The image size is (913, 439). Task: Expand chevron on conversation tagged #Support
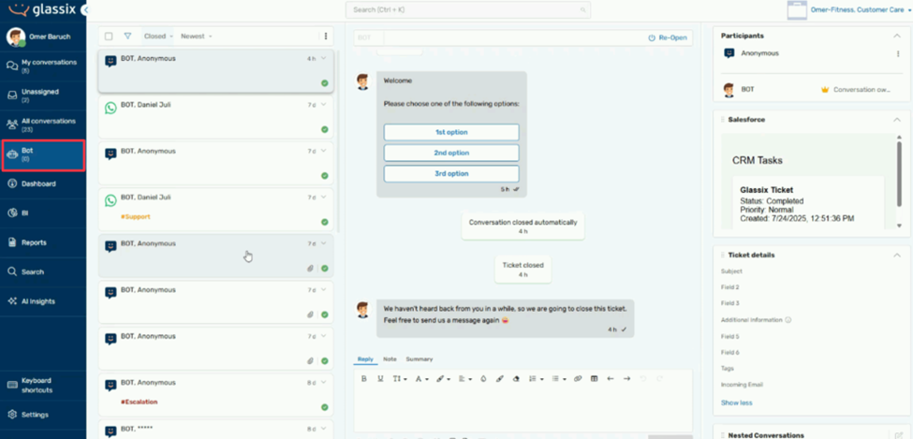(x=324, y=197)
